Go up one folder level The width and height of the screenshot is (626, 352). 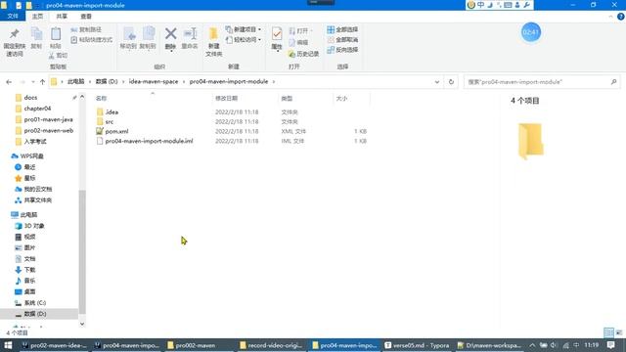(x=42, y=82)
